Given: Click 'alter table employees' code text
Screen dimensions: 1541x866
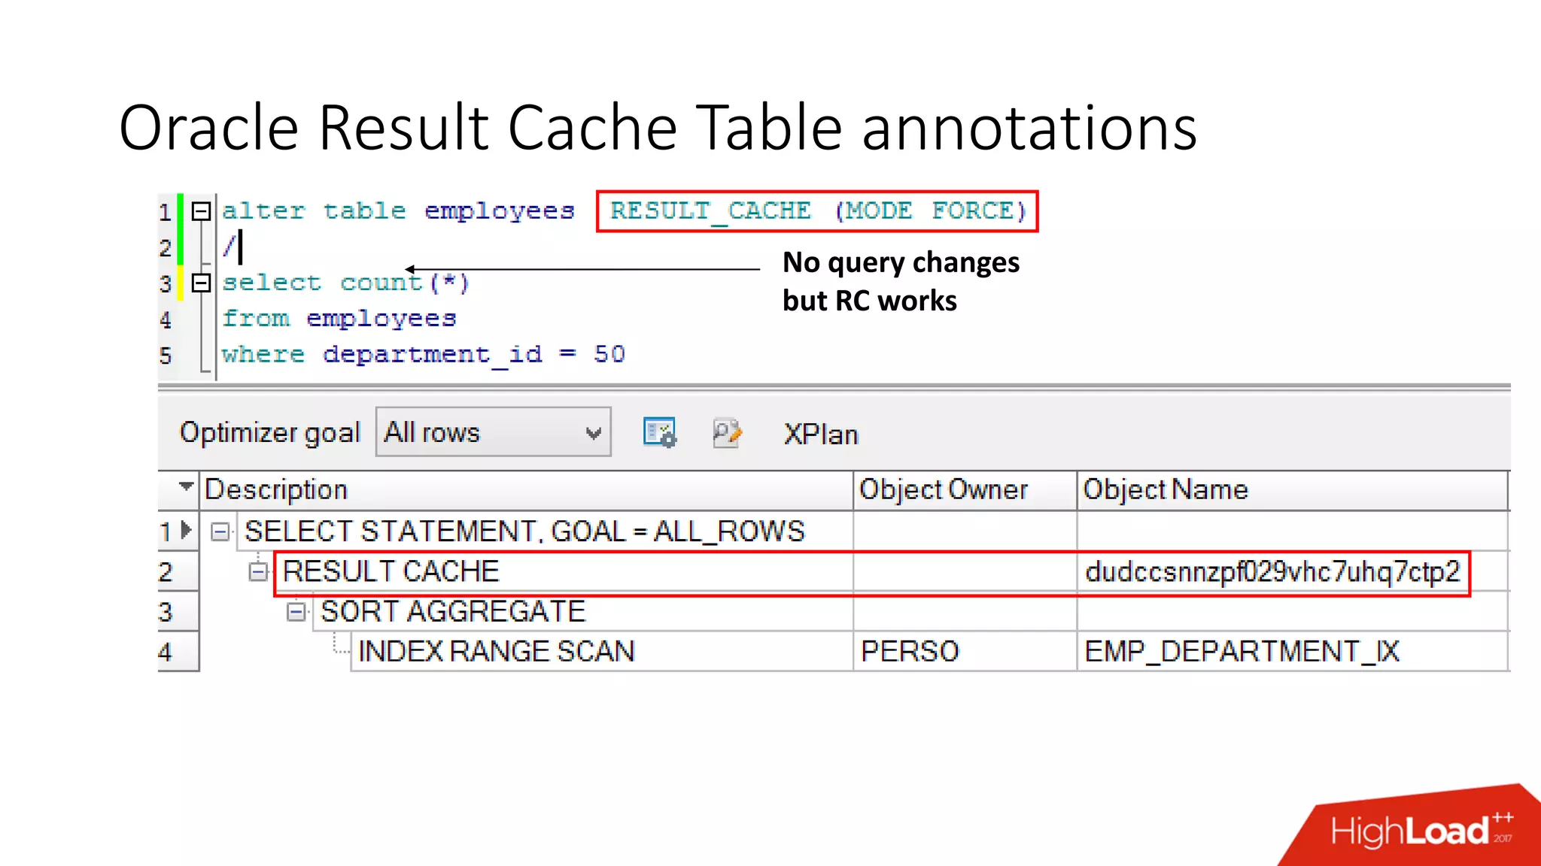Looking at the screenshot, I should pos(398,211).
